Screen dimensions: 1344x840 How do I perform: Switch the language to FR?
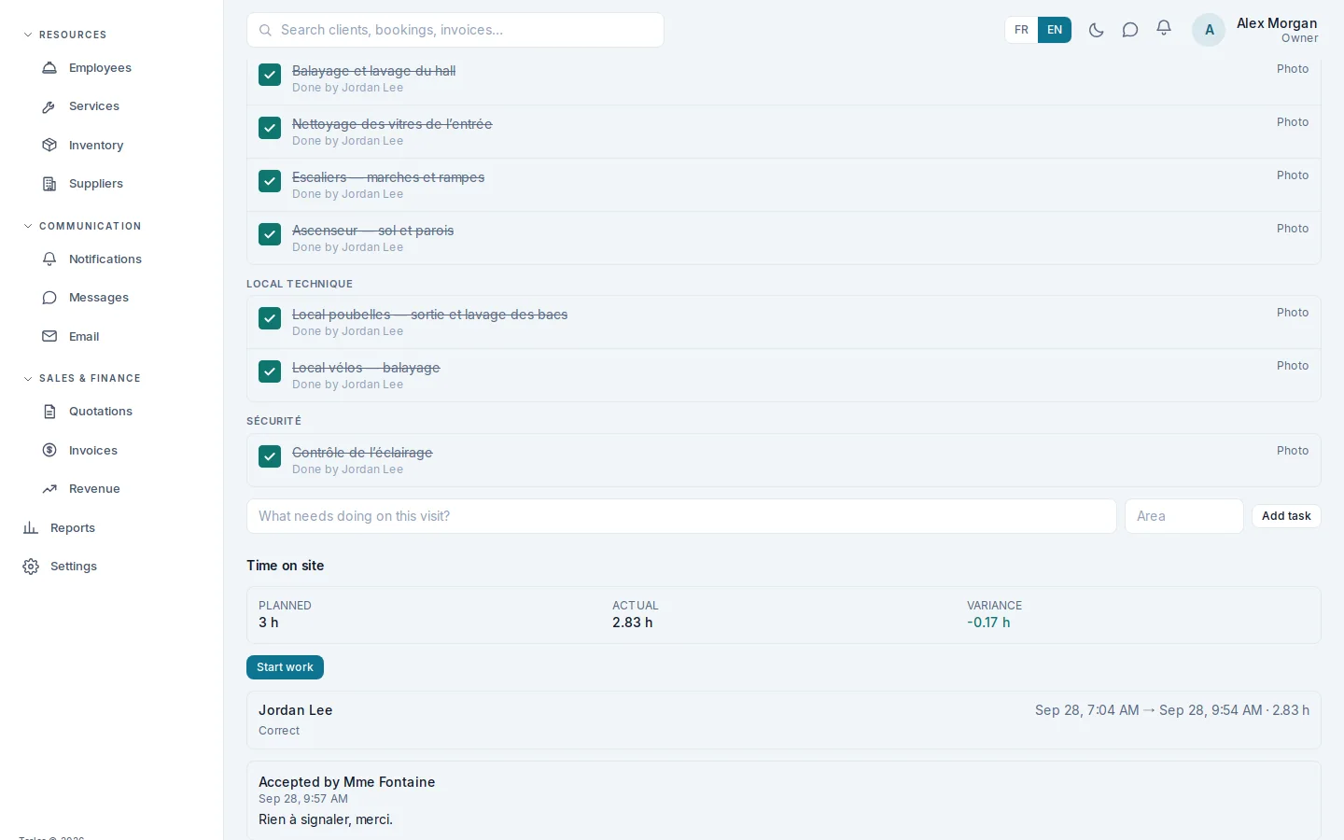pos(1021,30)
